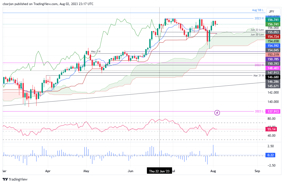Click the blue 154.592 price tag
284x184 pixels.
pos(273,45)
